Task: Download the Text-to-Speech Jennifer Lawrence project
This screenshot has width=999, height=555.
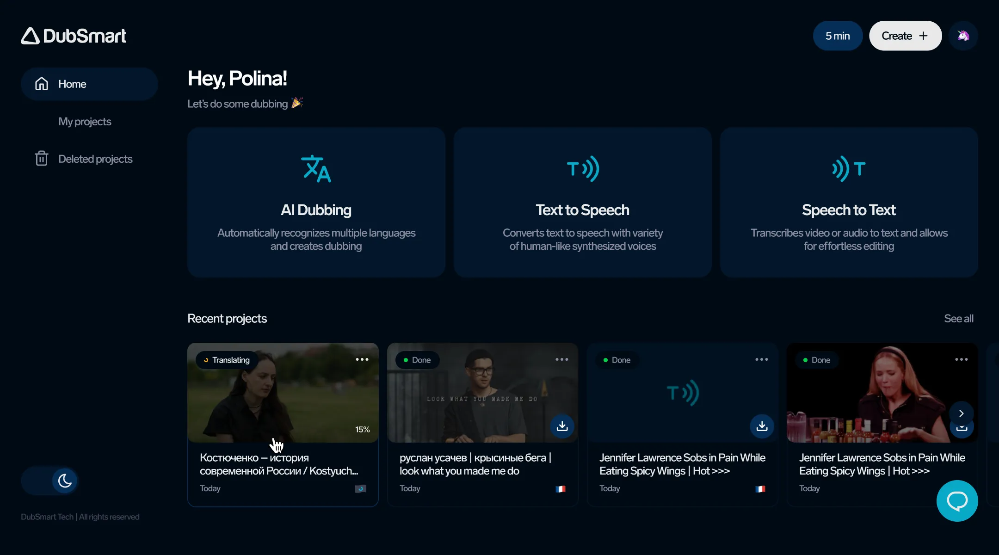Action: pyautogui.click(x=762, y=426)
